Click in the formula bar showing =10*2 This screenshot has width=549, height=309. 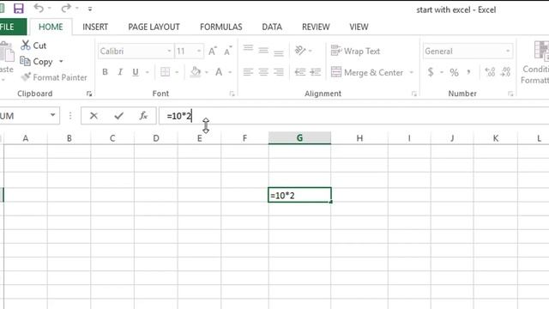point(353,116)
